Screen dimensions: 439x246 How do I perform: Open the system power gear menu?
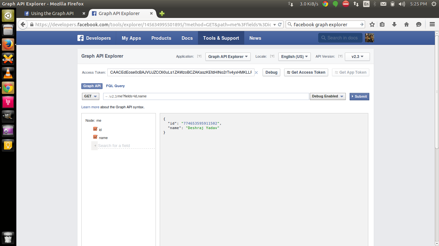tap(434, 4)
